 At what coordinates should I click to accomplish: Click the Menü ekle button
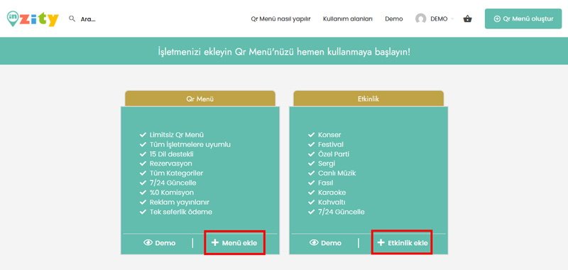click(234, 243)
